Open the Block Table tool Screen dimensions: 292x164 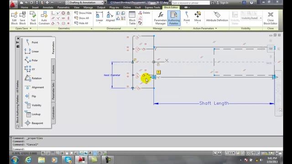point(132,18)
